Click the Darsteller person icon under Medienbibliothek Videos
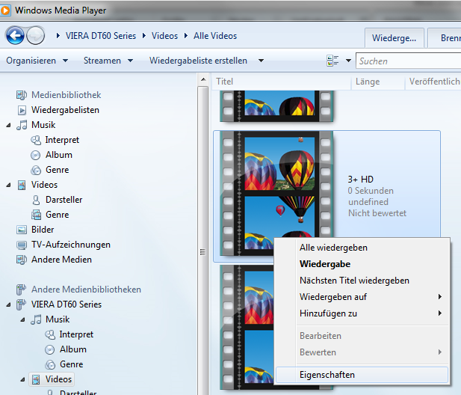 pos(36,200)
